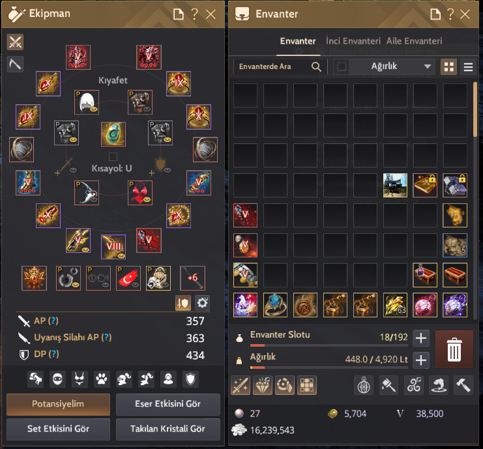Expand weight limit with plus button
This screenshot has height=449, width=483.
(421, 360)
